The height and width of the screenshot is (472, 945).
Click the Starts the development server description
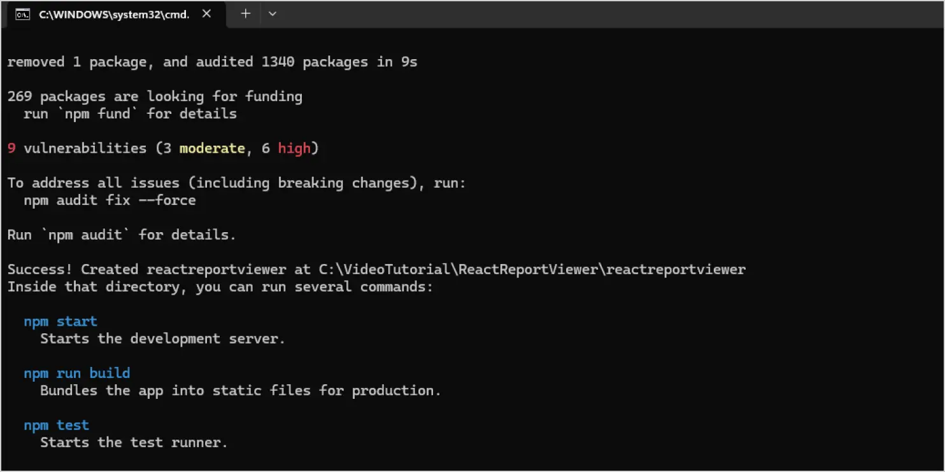tap(162, 338)
